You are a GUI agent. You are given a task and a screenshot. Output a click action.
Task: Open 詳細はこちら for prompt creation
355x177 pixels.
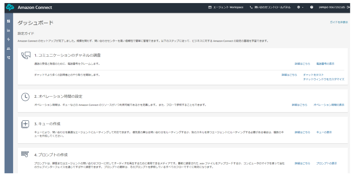(x=302, y=163)
